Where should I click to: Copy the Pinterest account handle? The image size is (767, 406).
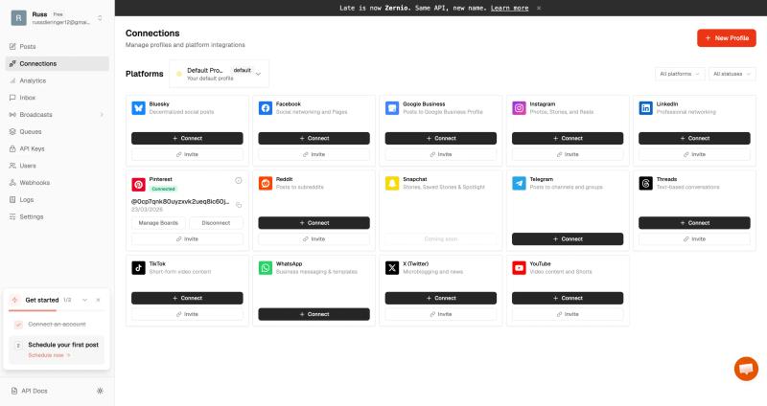coord(239,205)
